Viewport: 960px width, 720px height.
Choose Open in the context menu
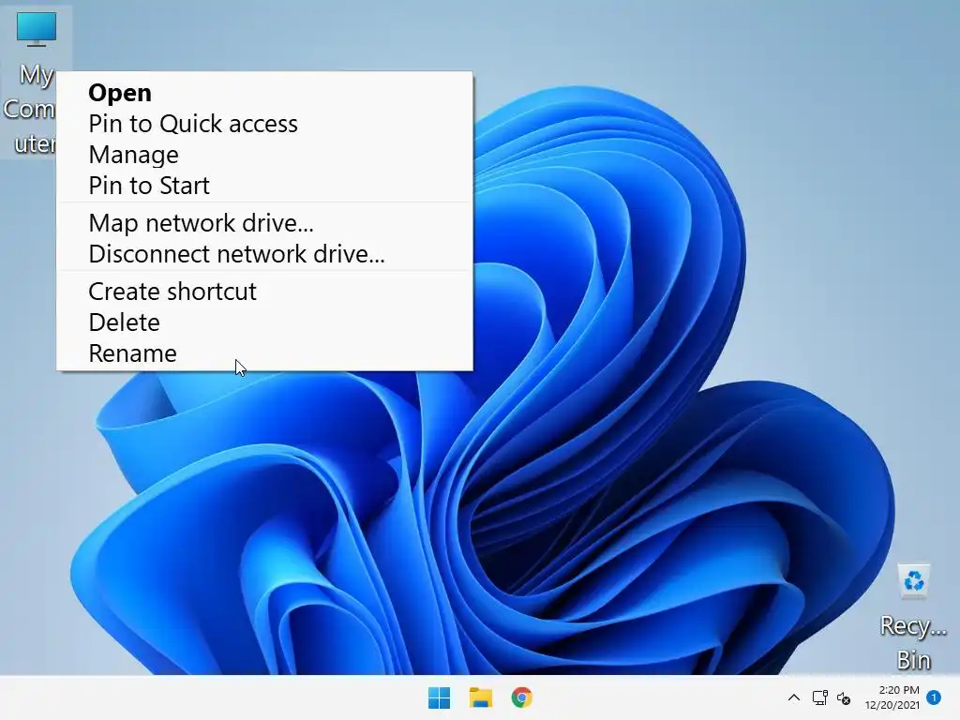[x=264, y=93]
